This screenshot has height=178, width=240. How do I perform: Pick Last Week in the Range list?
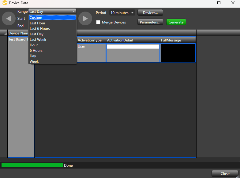tap(52, 40)
